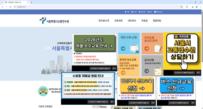This screenshot has width=203, height=109.
Task: Open the browser extensions puzzle icon
Action: pos(187,7)
